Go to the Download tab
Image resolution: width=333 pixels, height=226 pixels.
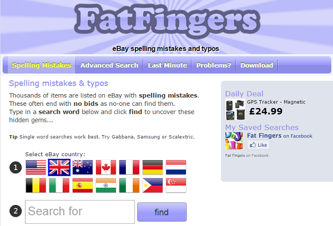[x=257, y=65]
